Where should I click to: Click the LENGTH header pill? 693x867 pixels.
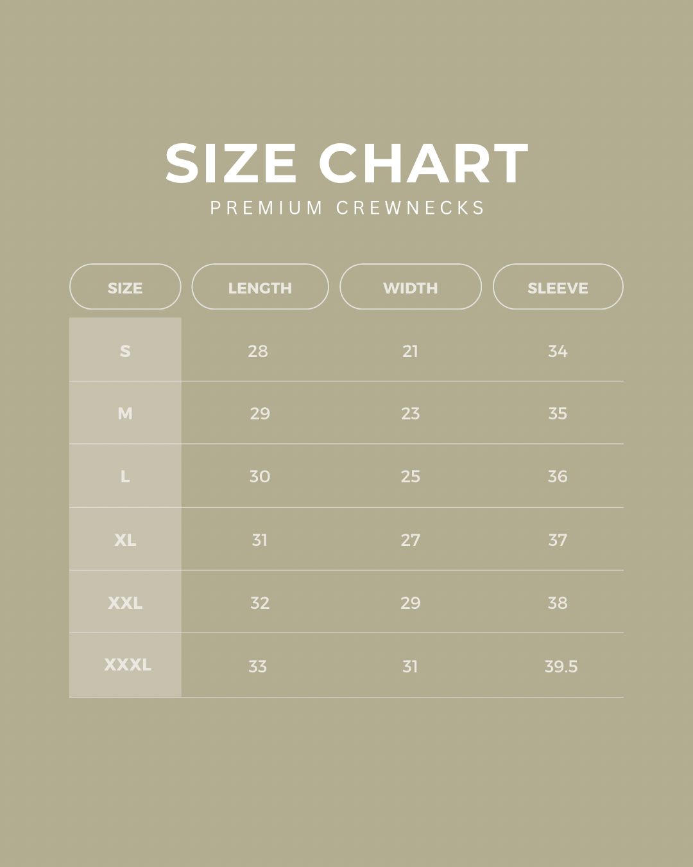point(260,287)
